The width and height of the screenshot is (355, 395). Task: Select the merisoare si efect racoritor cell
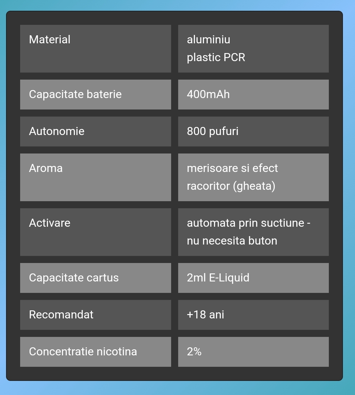pyautogui.click(x=253, y=177)
